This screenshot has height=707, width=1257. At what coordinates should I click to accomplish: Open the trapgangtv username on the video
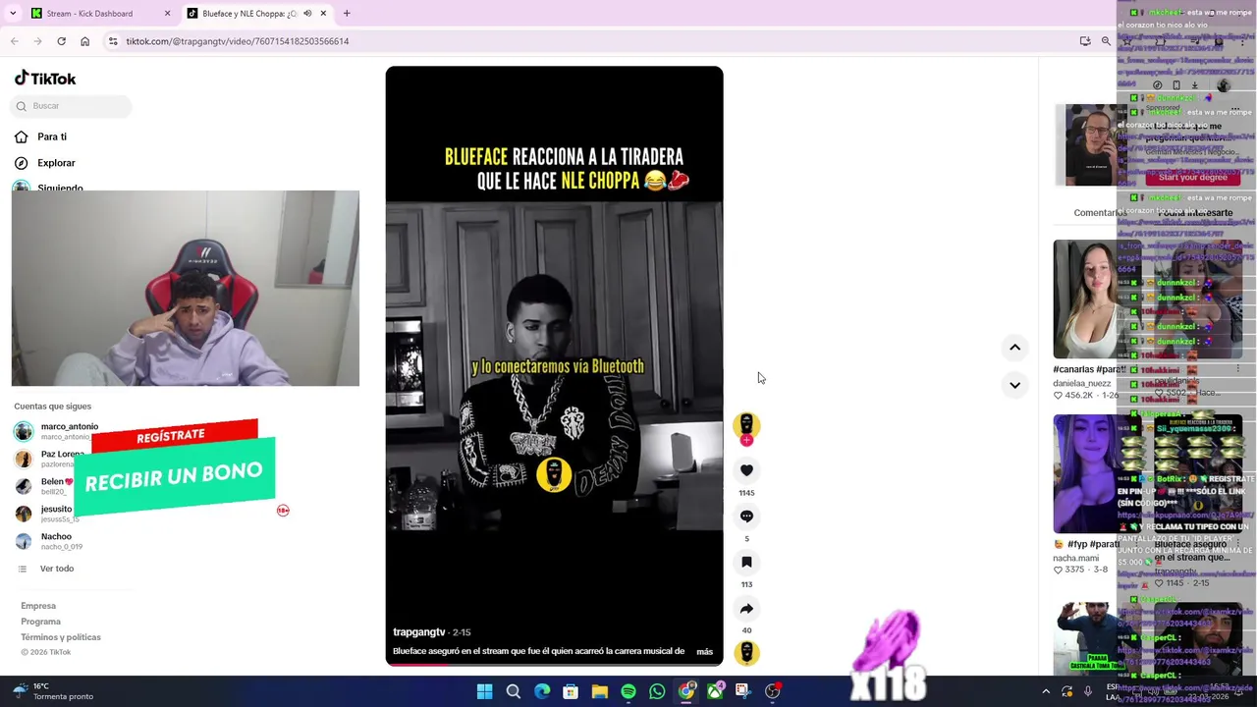[x=419, y=632]
